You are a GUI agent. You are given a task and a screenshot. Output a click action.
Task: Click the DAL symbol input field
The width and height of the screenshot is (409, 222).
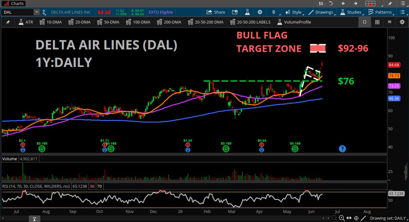point(18,12)
